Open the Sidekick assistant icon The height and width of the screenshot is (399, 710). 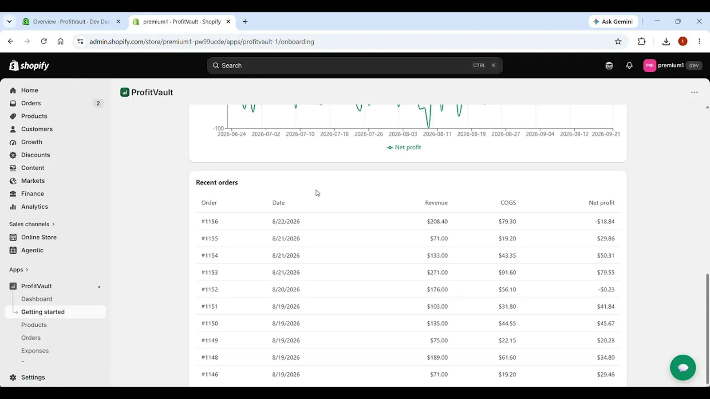[x=609, y=66]
